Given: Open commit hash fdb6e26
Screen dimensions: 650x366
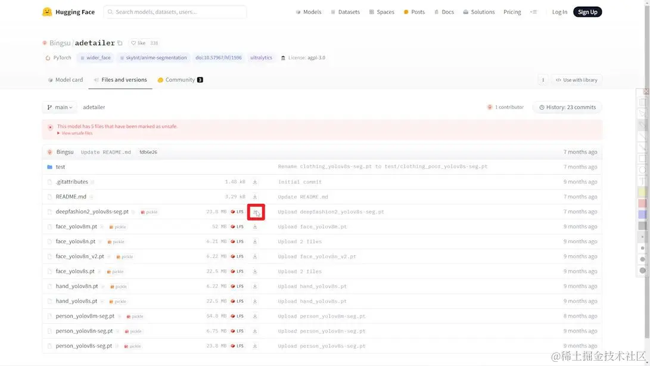Looking at the screenshot, I should [148, 152].
